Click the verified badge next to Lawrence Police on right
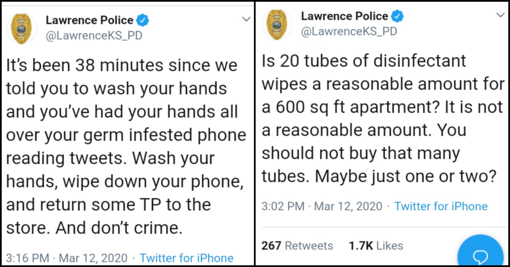Viewport: 510px width, 267px height. pos(398,16)
